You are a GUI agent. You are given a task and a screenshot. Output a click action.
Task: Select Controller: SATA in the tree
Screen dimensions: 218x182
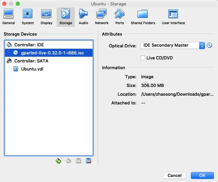click(49, 61)
